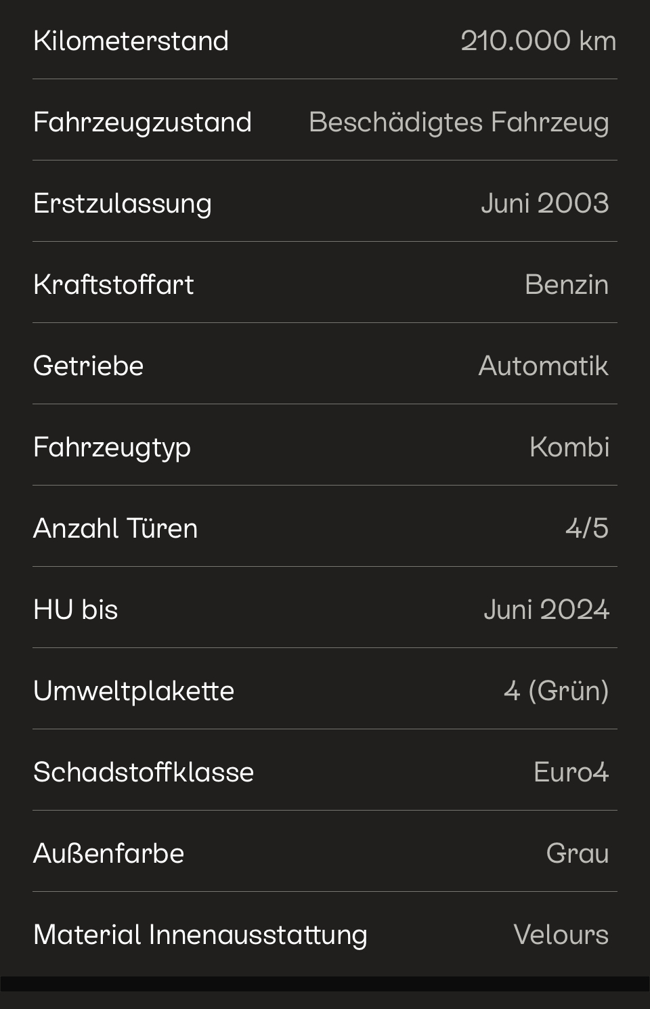Select the 210.000 km mileage value

(x=538, y=41)
